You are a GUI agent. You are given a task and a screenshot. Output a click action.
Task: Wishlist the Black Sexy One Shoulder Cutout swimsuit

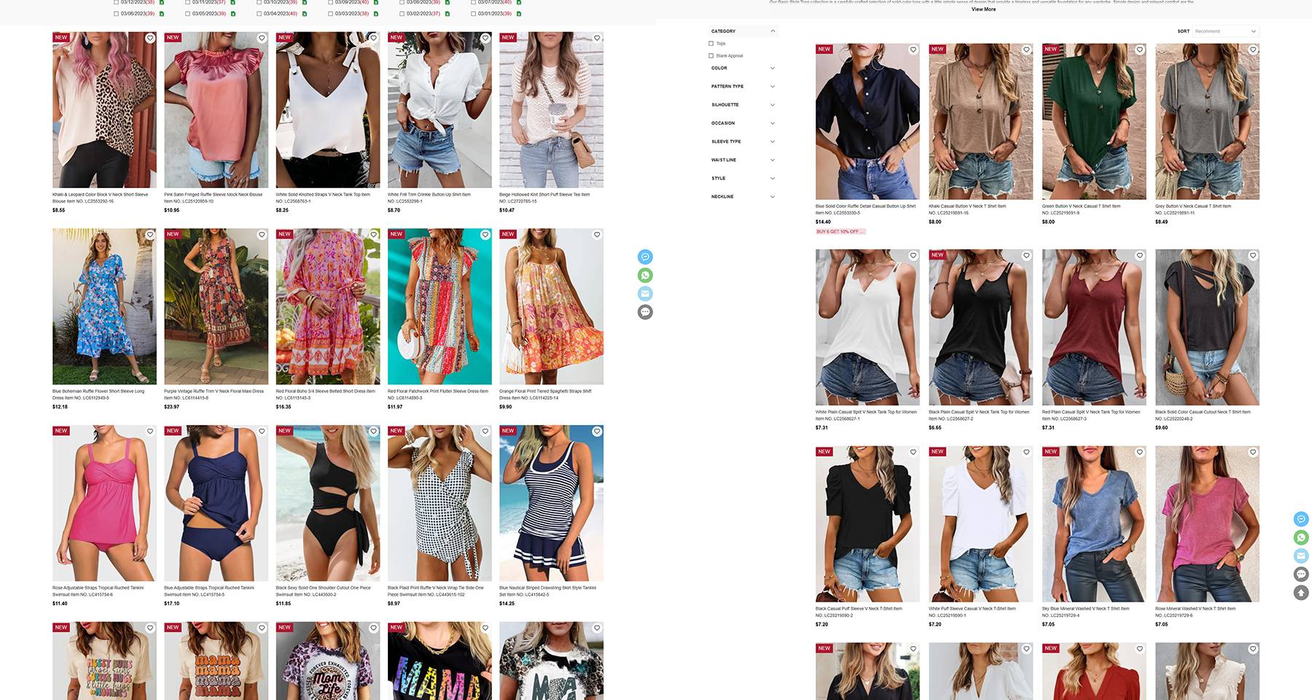point(373,432)
